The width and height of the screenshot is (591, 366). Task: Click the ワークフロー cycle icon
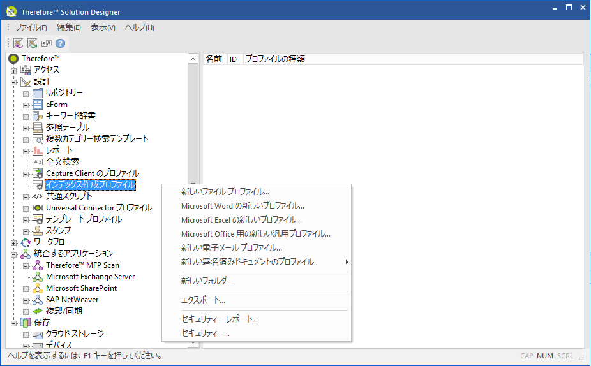[x=26, y=242]
